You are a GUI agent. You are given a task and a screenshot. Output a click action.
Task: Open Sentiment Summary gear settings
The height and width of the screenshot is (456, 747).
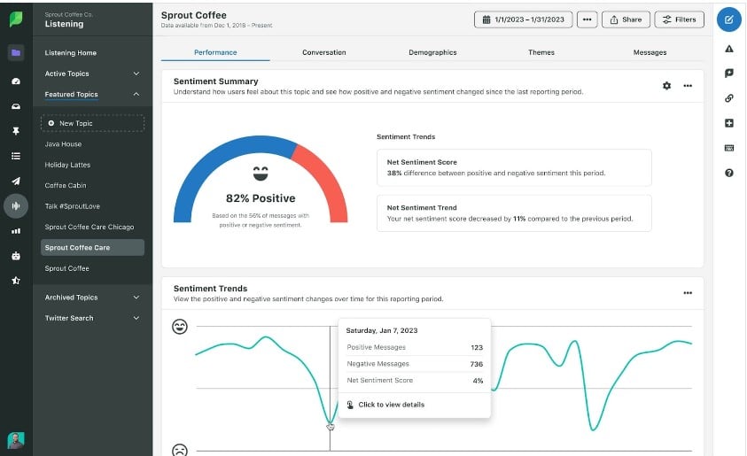(x=666, y=86)
